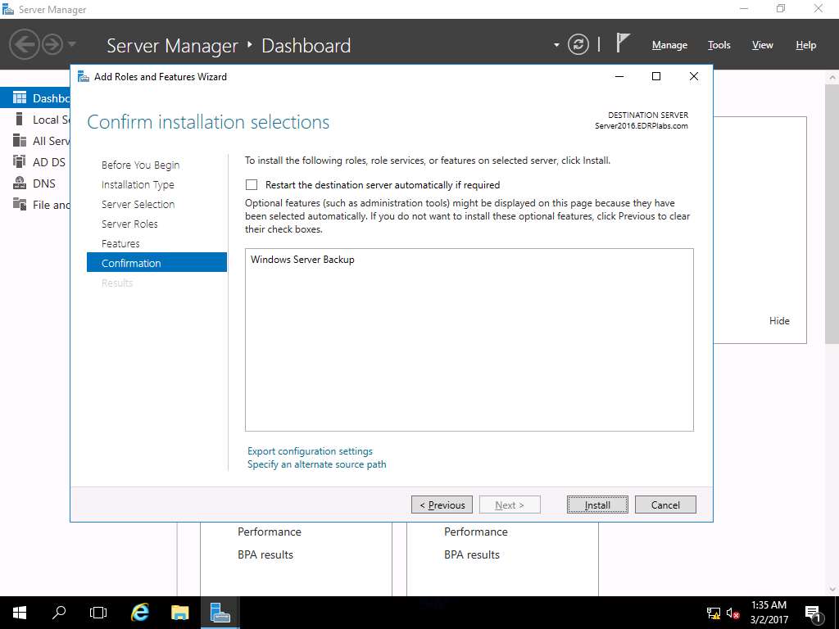Click right tile's Performance link
Screen dimensions: 839x629
476,532
